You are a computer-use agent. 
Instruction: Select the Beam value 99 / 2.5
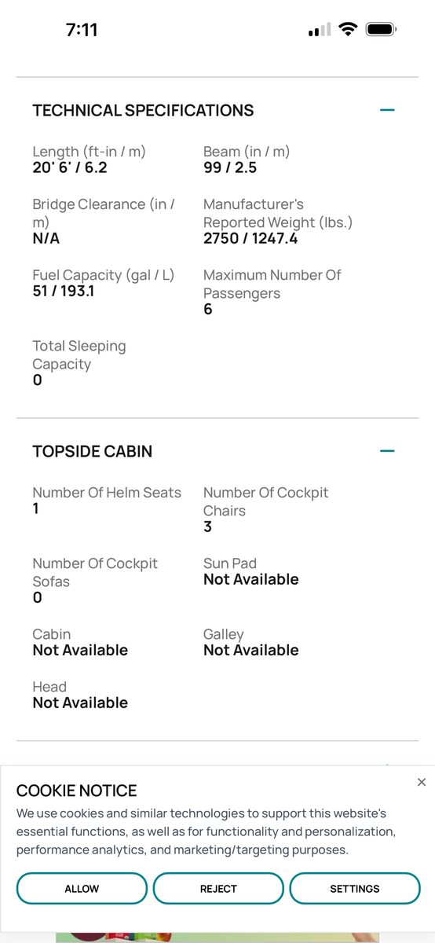point(230,167)
